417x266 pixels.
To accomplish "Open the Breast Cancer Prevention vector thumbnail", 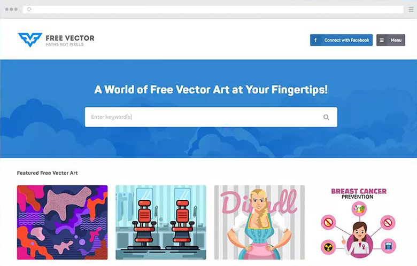I will (358, 222).
